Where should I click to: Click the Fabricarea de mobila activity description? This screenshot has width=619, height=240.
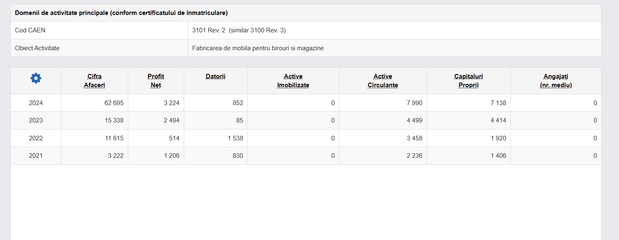coord(258,48)
